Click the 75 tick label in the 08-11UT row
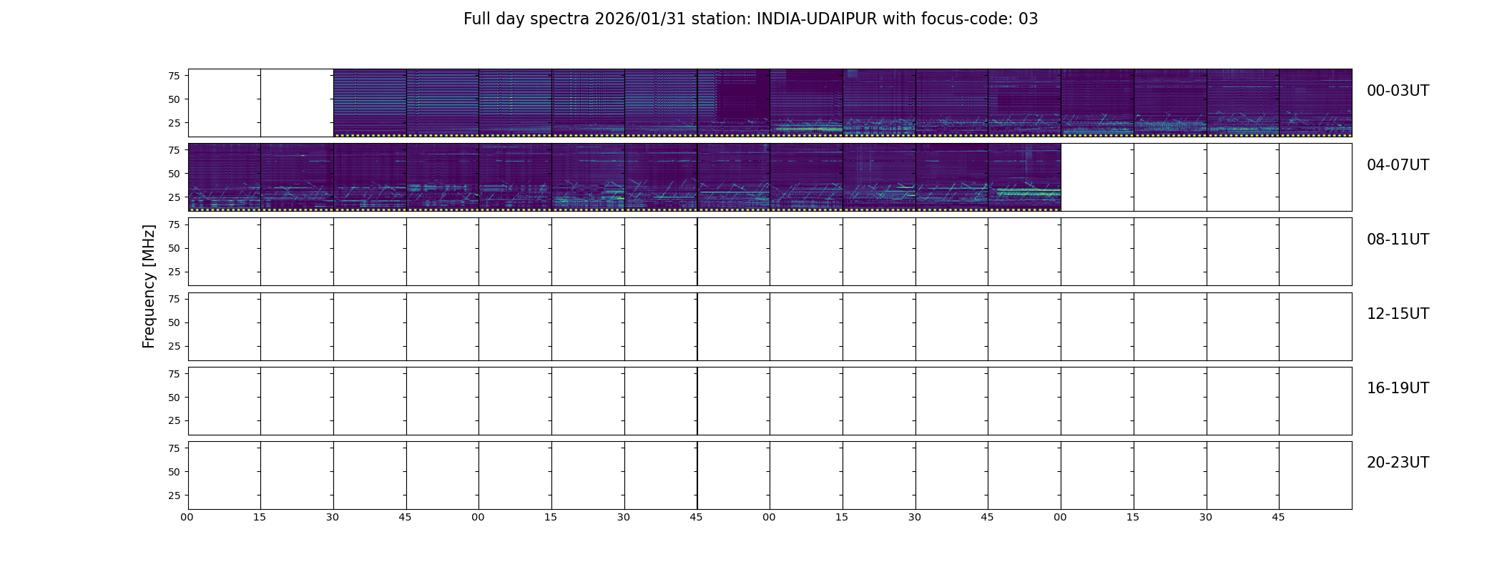Screen dimensions: 1502x572 (x=174, y=225)
